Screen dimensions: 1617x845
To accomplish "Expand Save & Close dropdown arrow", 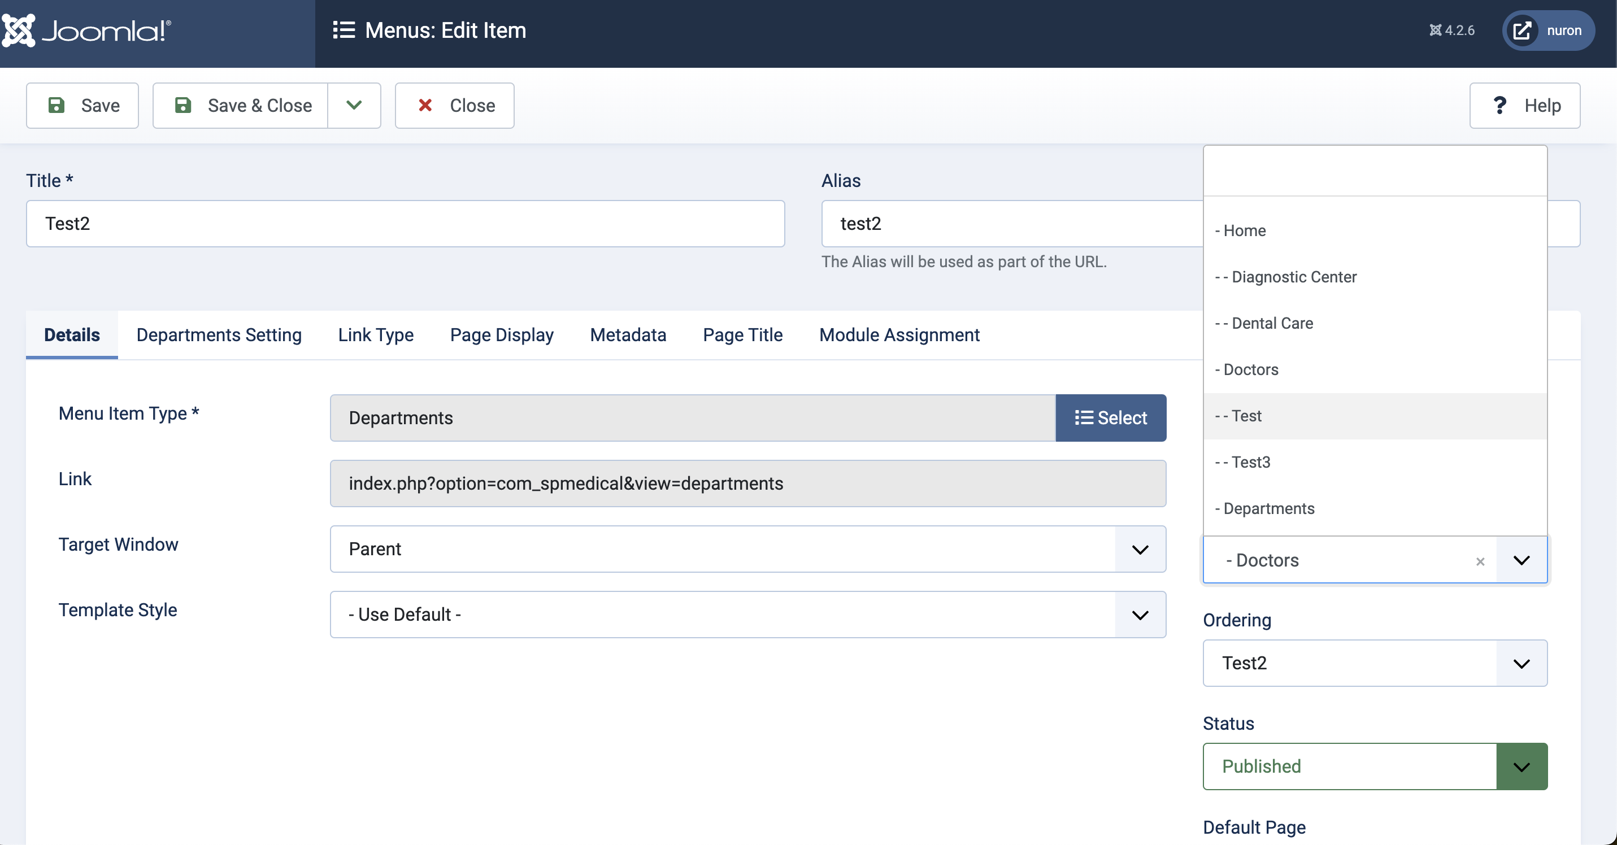I will coord(354,104).
